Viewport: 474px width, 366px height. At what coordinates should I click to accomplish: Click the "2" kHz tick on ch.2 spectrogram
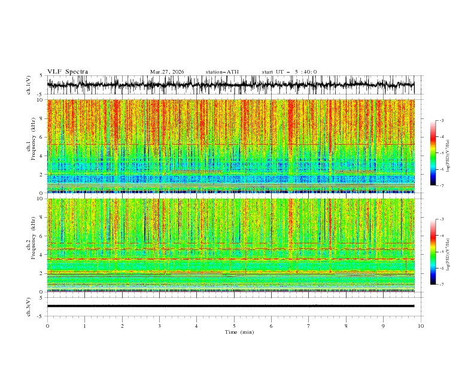tap(41, 273)
